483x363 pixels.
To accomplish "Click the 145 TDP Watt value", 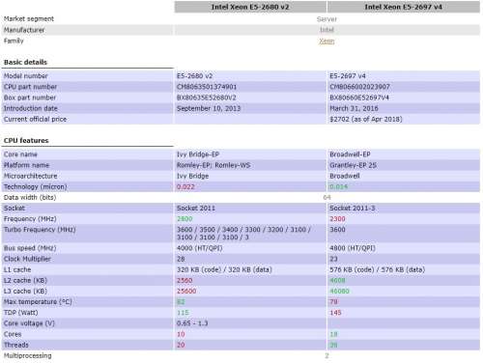I will click(335, 313).
